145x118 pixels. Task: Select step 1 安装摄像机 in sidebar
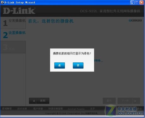coord(13,23)
